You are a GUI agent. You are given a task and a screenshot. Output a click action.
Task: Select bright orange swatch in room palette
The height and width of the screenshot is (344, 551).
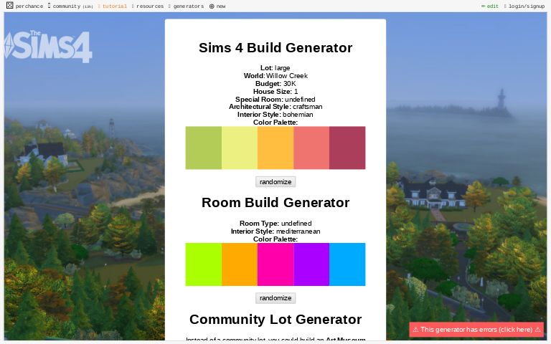tap(240, 264)
